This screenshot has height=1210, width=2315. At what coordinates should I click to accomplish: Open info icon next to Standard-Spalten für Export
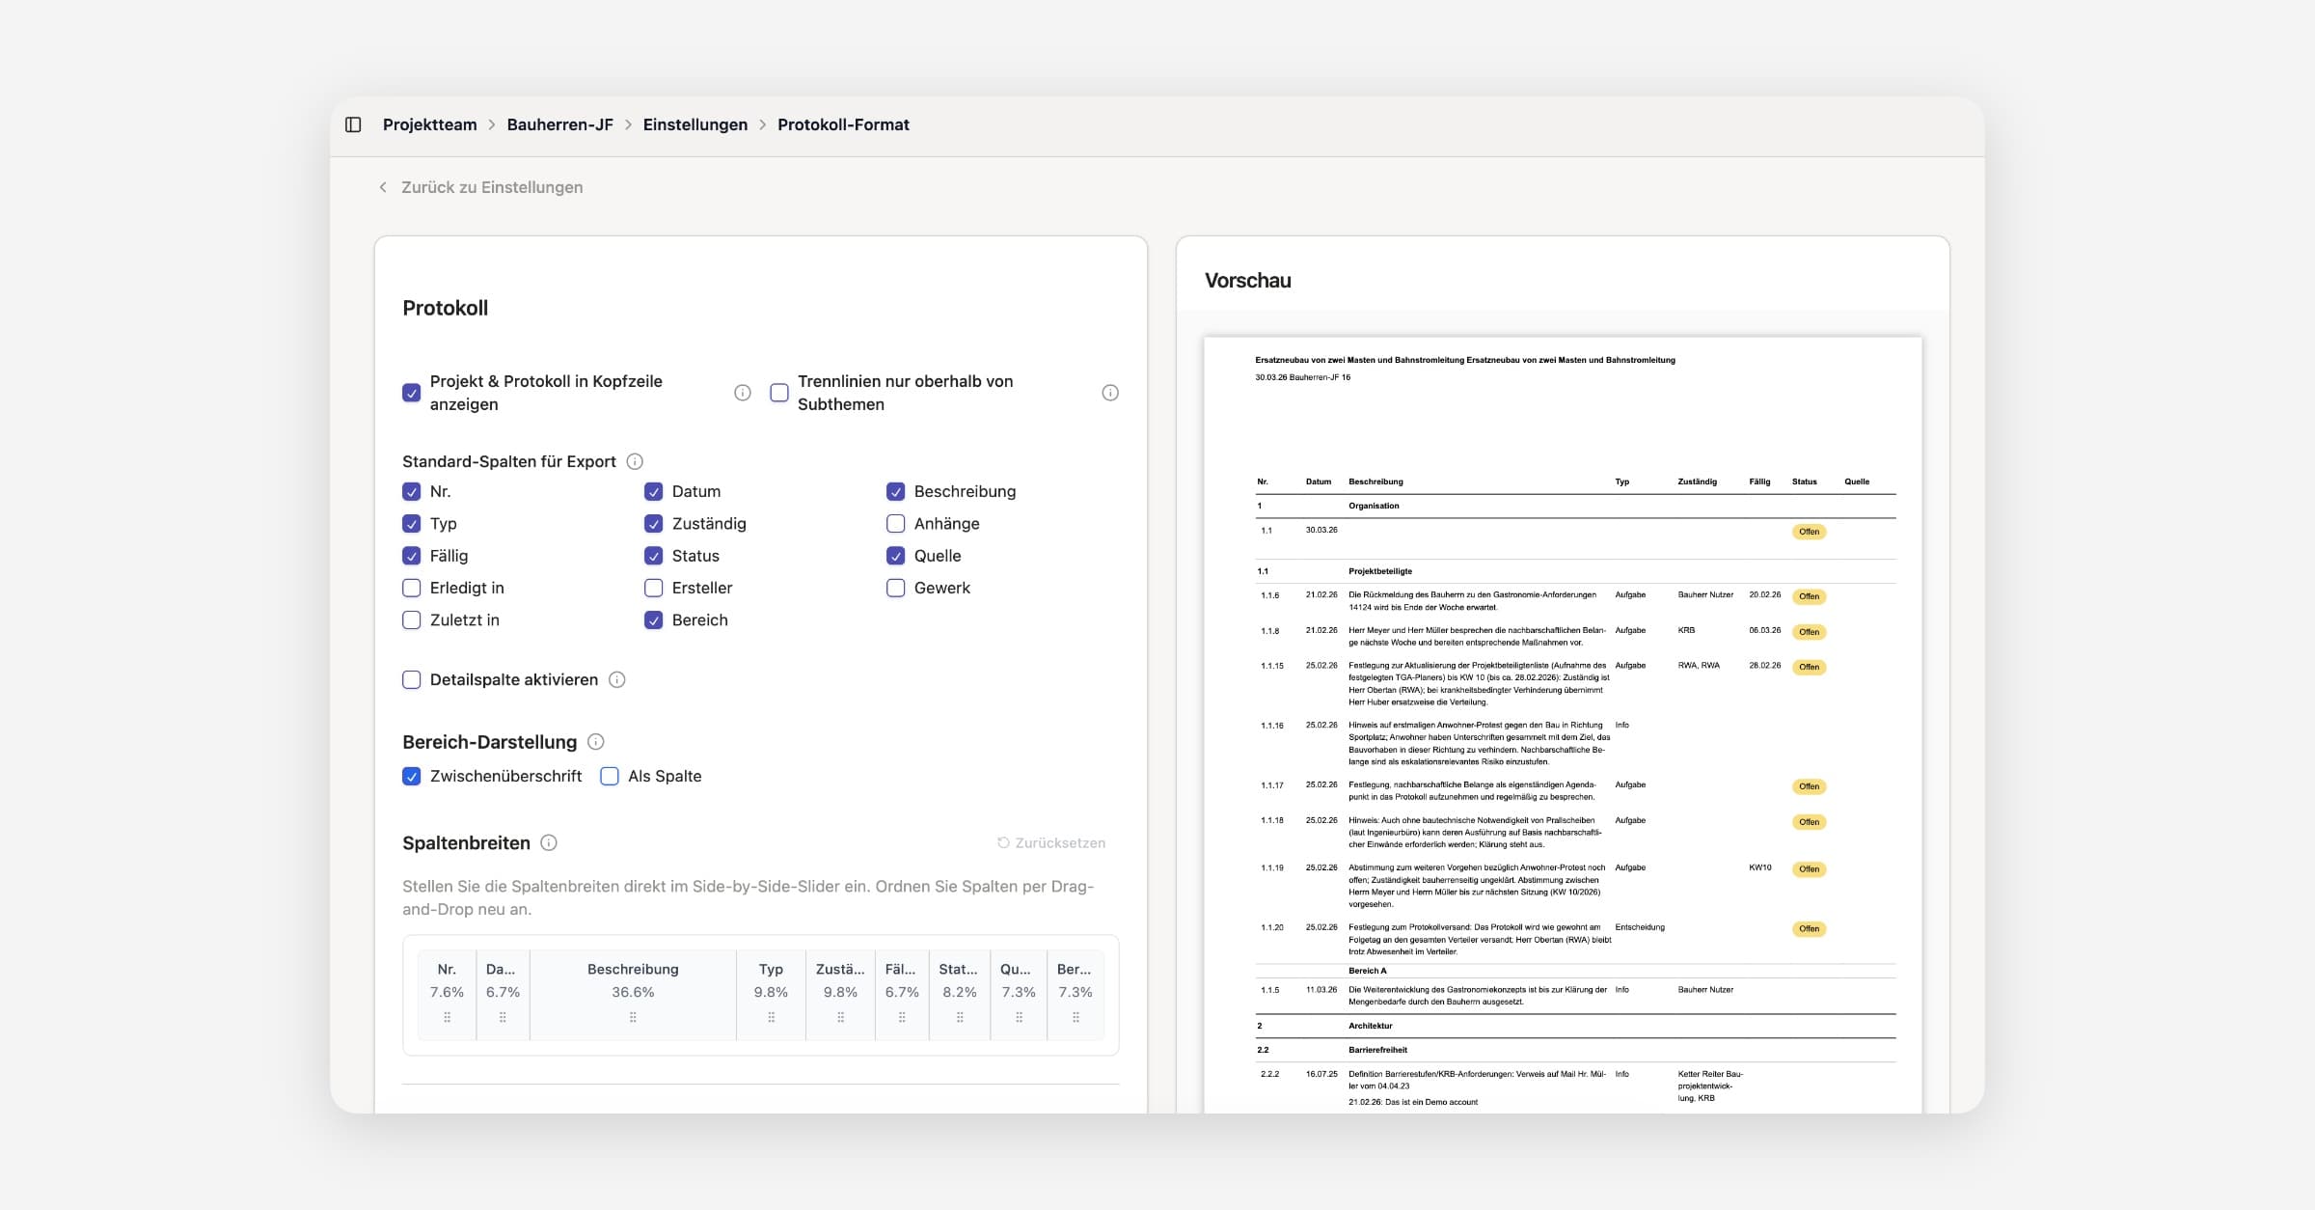click(635, 461)
